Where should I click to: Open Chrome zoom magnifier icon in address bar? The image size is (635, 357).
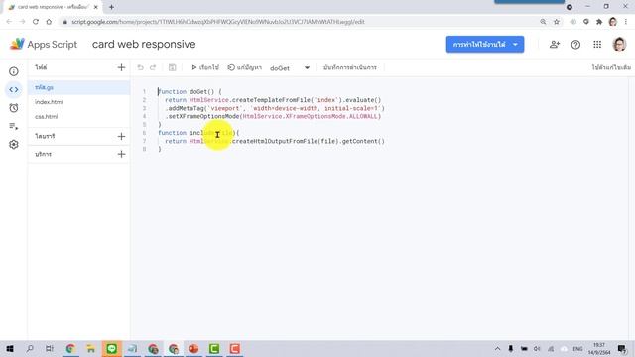[x=543, y=22]
